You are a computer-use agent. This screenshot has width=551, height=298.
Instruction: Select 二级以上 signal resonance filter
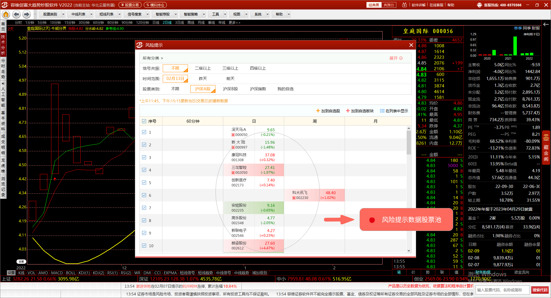point(203,68)
